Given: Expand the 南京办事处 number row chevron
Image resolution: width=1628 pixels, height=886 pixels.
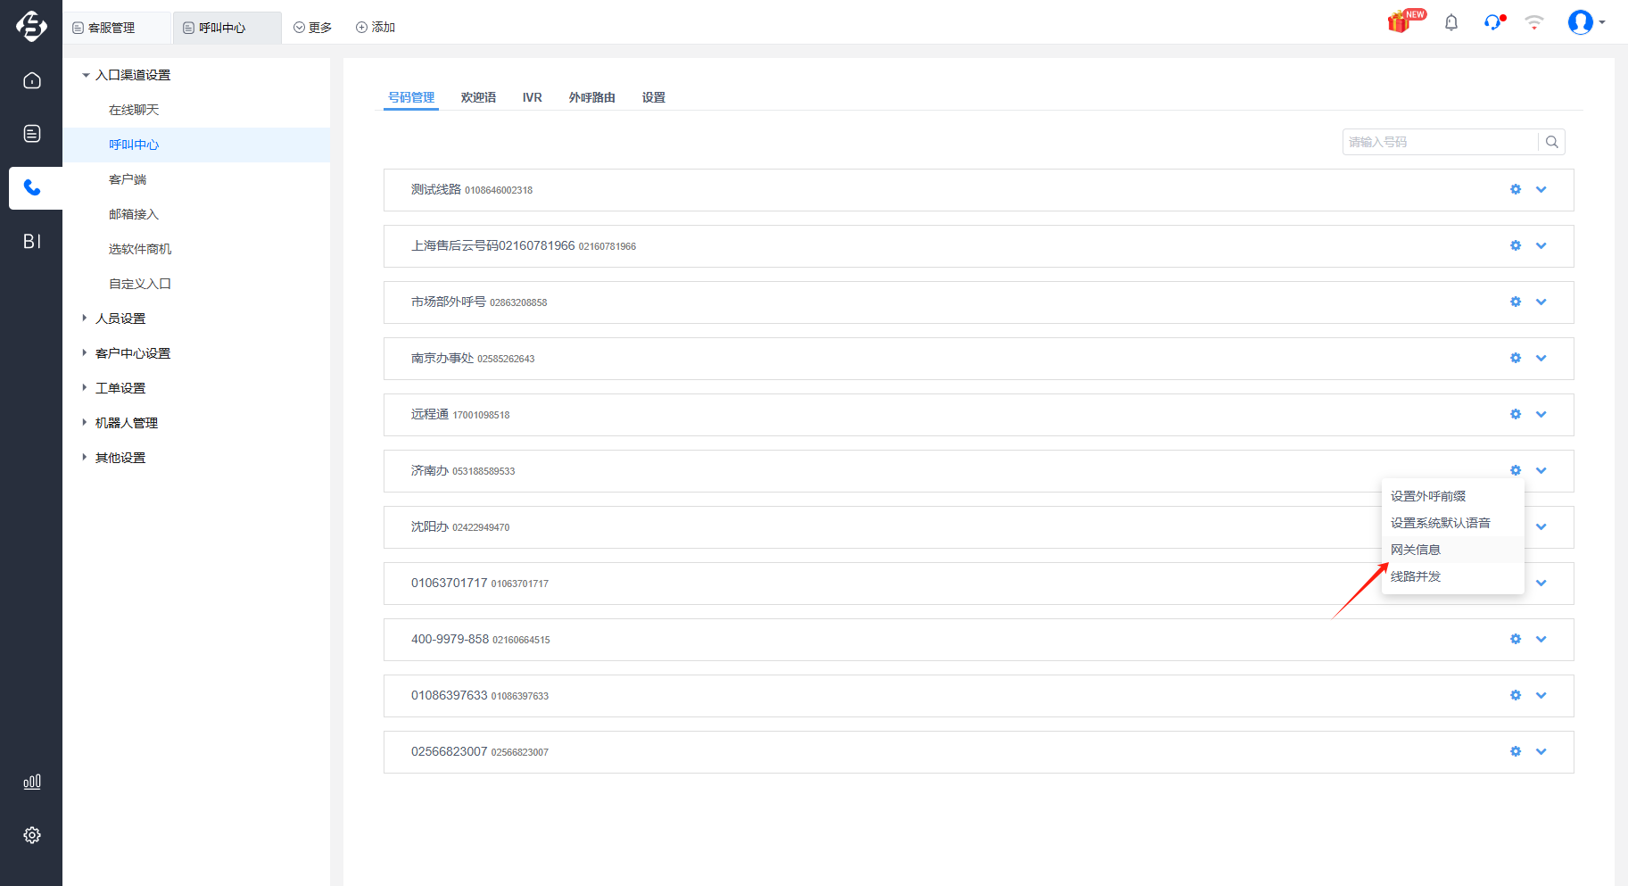Looking at the screenshot, I should [1541, 358].
